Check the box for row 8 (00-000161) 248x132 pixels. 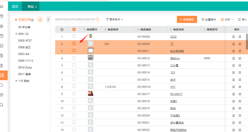tap(74, 86)
